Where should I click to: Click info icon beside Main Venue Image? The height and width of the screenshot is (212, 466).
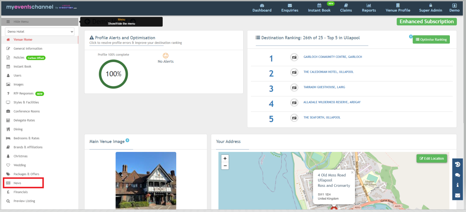pyautogui.click(x=127, y=140)
